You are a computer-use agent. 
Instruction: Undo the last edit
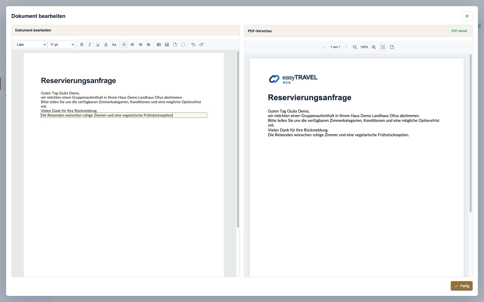(x=193, y=45)
